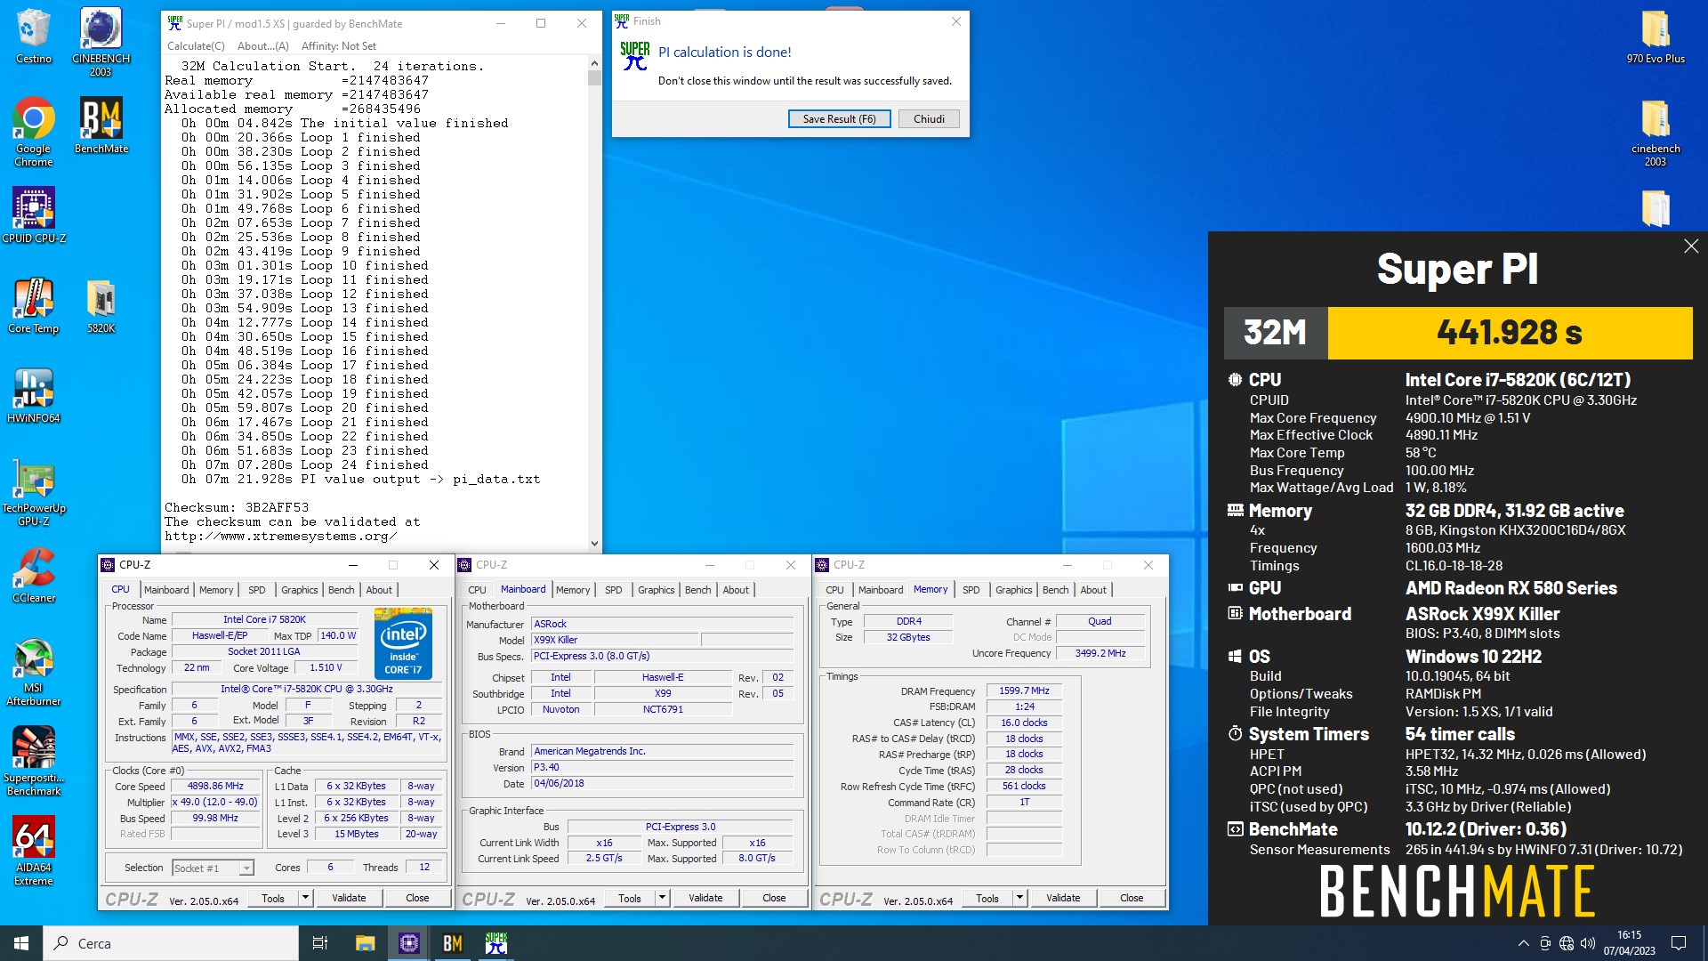The image size is (1708, 961).
Task: Click the Cerca taskbar search box
Action: click(x=171, y=943)
